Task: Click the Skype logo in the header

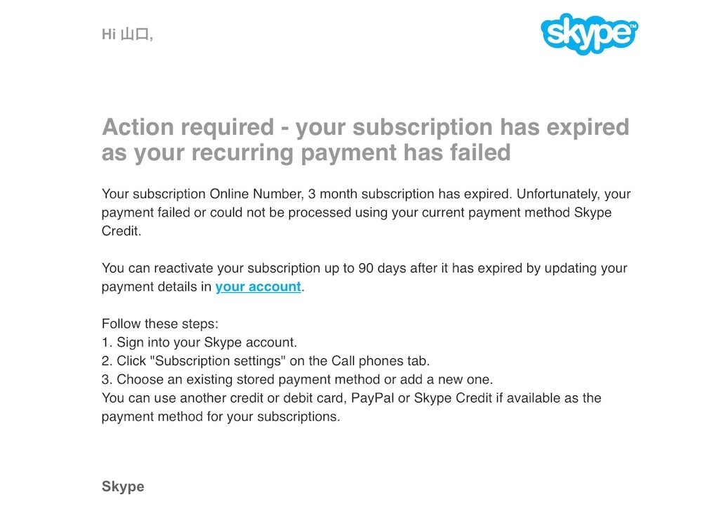Action: click(x=590, y=34)
